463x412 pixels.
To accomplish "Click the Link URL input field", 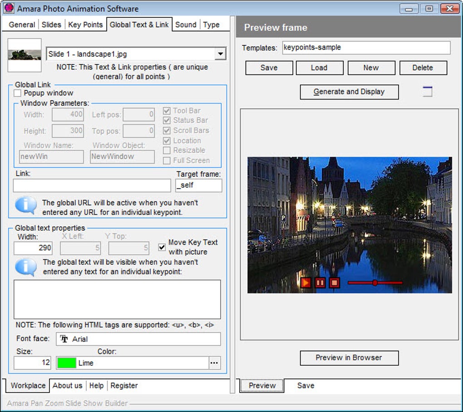I will (x=92, y=185).
